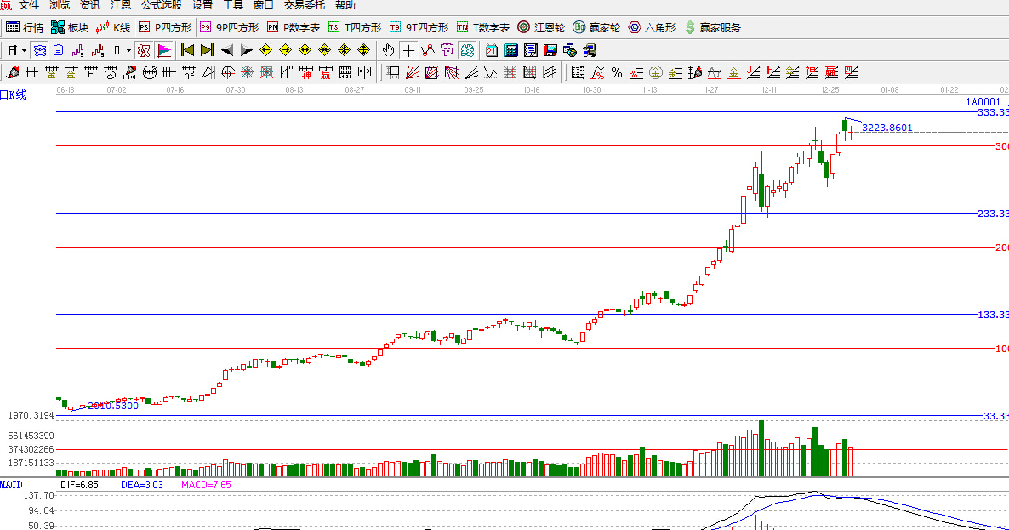Image resolution: width=1009 pixels, height=530 pixels.
Task: Open the 江恩 menu
Action: [x=121, y=5]
